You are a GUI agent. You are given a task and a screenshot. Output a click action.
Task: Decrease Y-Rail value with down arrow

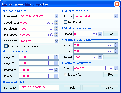point(116,52)
